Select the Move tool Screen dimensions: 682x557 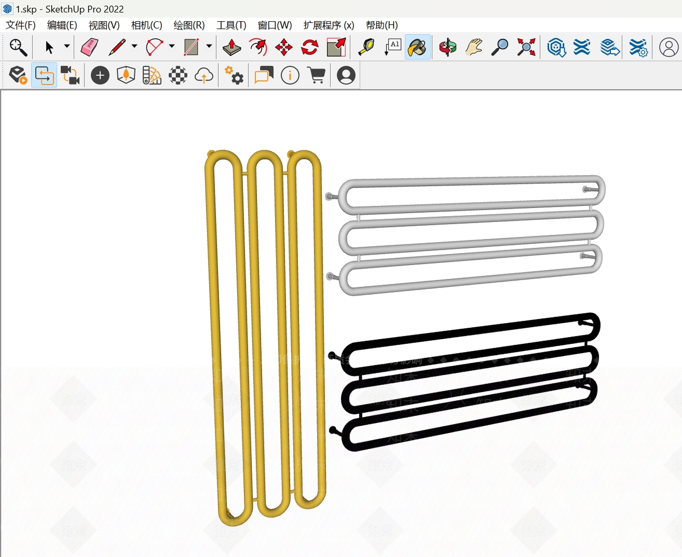pyautogui.click(x=284, y=47)
